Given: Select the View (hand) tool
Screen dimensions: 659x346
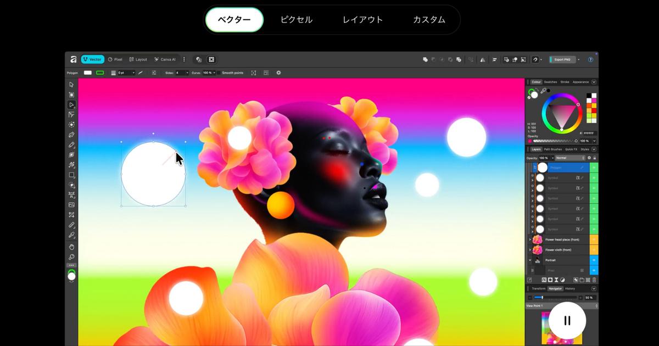Looking at the screenshot, I should [71, 247].
